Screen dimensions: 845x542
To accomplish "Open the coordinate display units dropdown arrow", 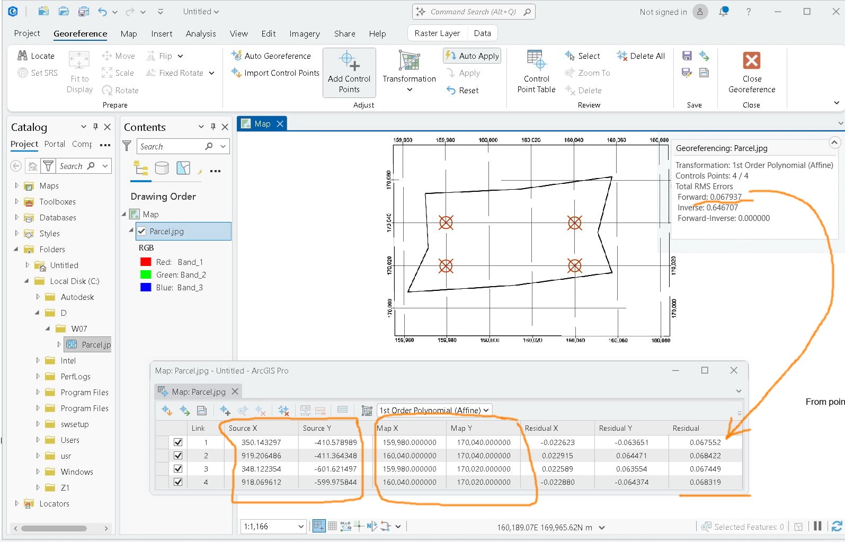I will click(x=602, y=527).
